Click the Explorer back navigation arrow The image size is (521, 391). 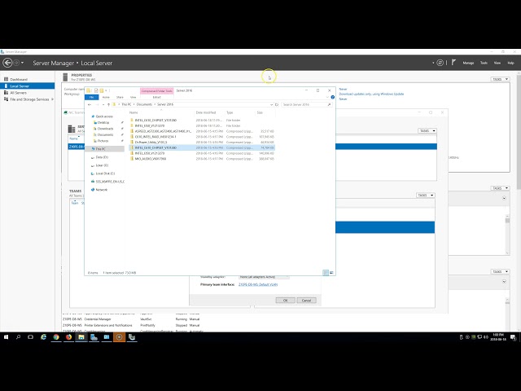point(90,104)
